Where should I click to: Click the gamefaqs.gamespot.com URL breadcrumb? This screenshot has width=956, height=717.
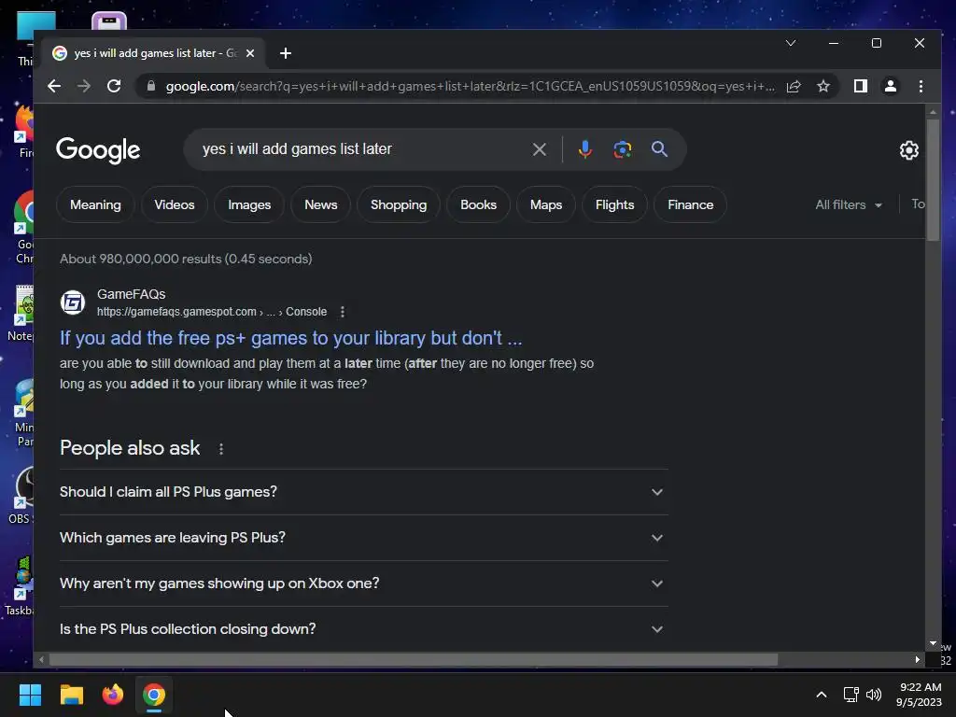tap(212, 312)
